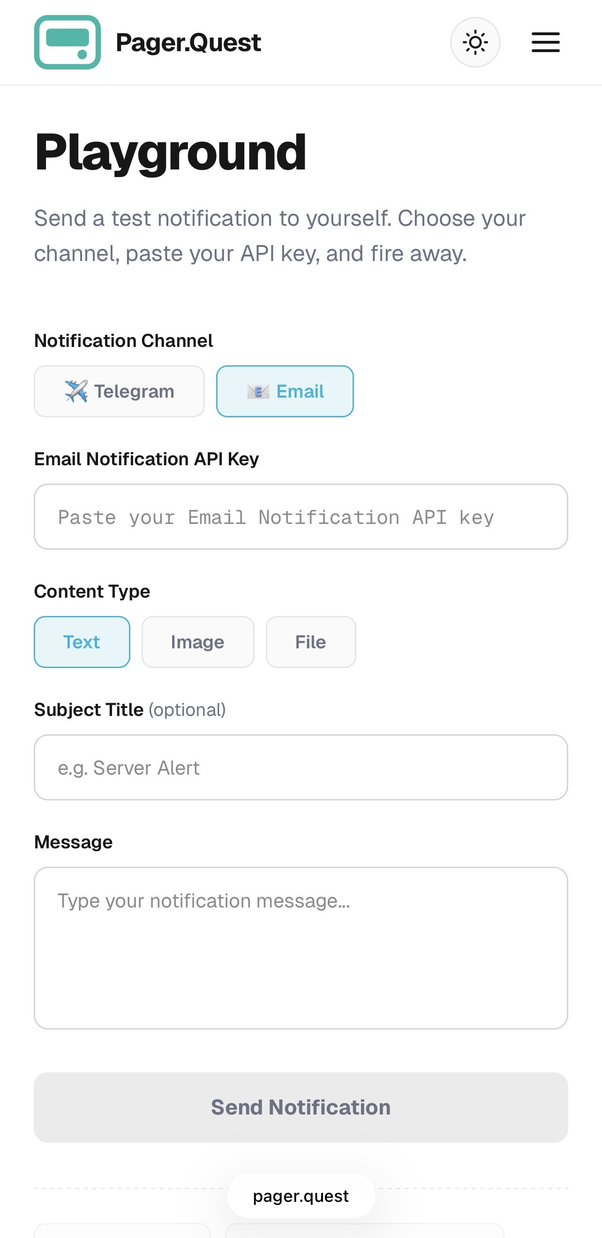The height and width of the screenshot is (1238, 602).
Task: Click the Pager.Quest brand name text
Action: tap(188, 42)
